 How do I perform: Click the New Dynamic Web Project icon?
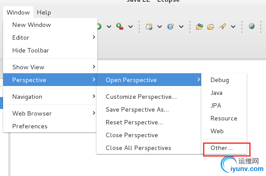(x=149, y=26)
